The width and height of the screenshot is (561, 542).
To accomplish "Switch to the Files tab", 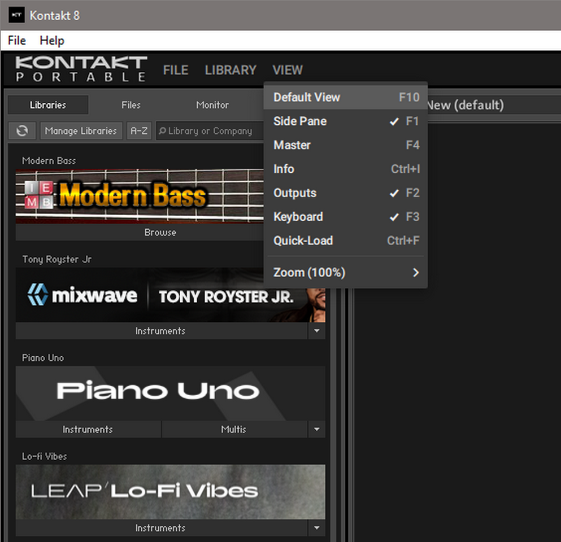I will [x=131, y=105].
